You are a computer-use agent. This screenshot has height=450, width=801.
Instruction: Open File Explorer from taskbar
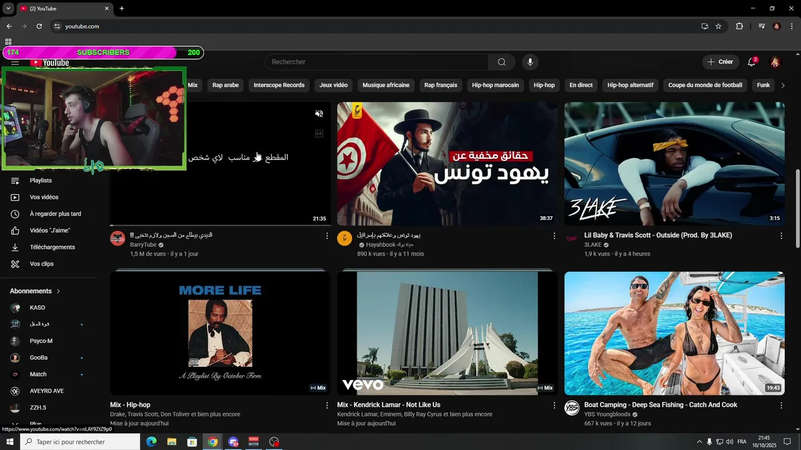172,442
